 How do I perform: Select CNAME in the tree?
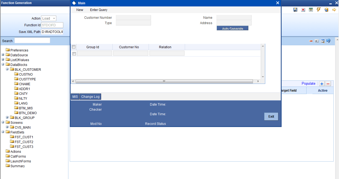[x=25, y=84]
